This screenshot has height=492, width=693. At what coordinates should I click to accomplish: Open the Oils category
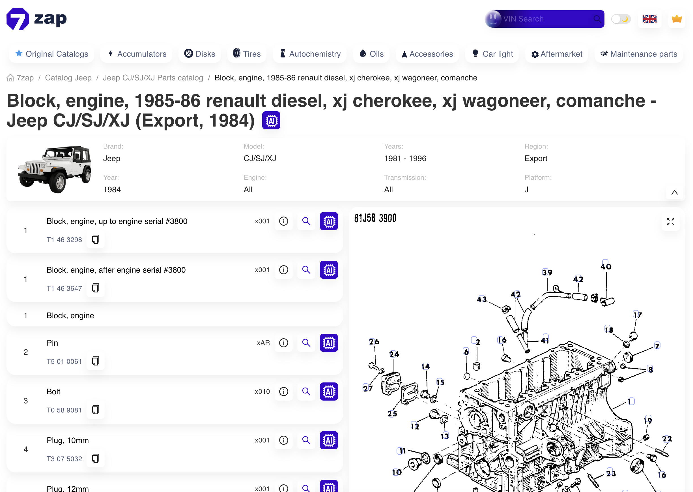tap(371, 54)
